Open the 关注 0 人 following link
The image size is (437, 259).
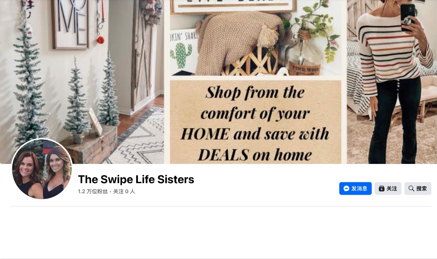coord(124,191)
